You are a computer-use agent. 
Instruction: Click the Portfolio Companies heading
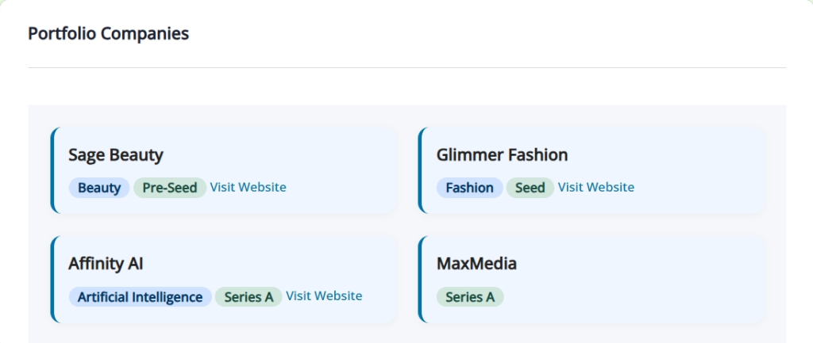(108, 33)
